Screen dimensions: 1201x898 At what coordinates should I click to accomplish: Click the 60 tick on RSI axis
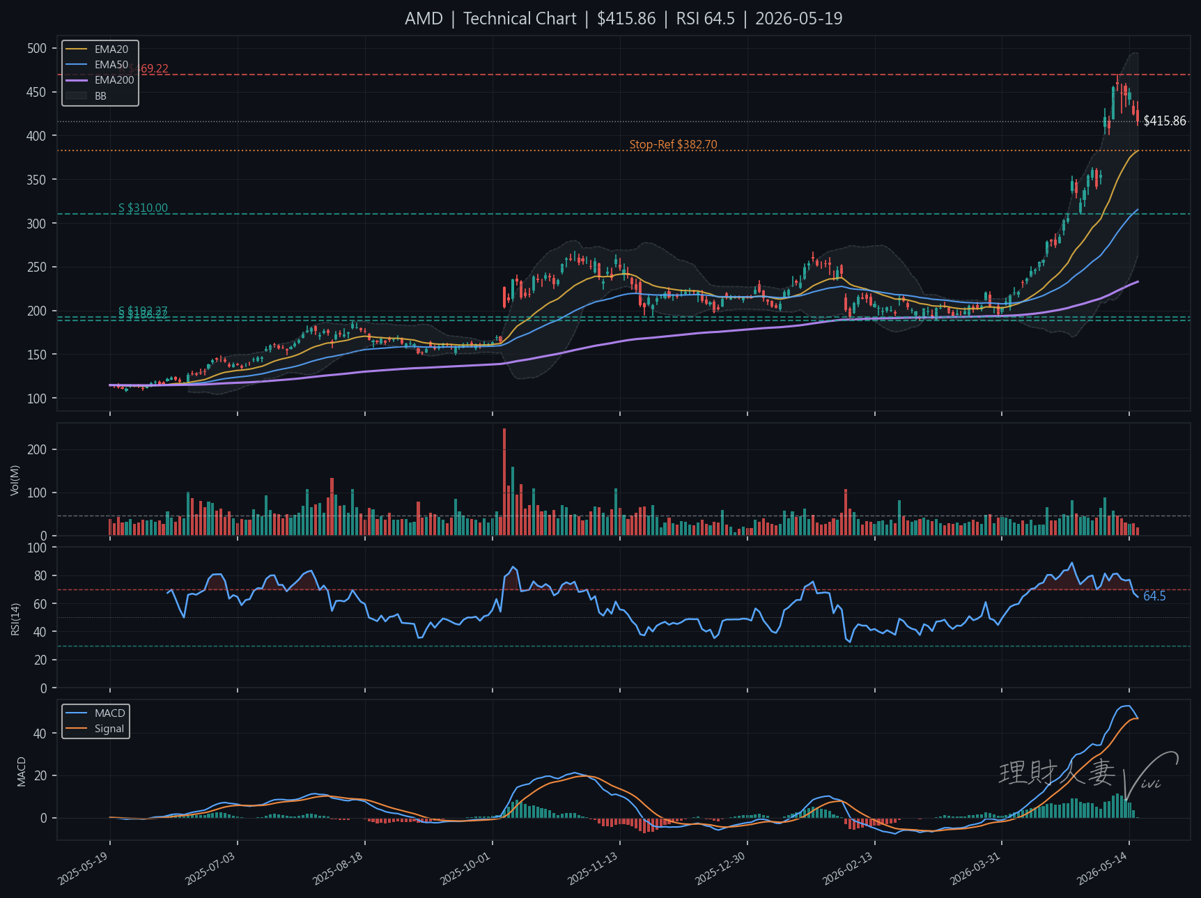coord(40,604)
